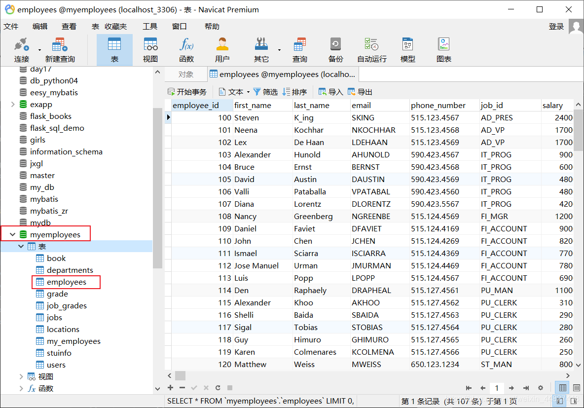This screenshot has width=584, height=408.
Task: Collapse the myemployees database node
Action: [x=13, y=234]
